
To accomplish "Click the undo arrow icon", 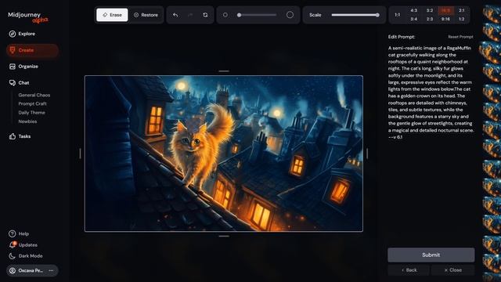I will pos(175,15).
